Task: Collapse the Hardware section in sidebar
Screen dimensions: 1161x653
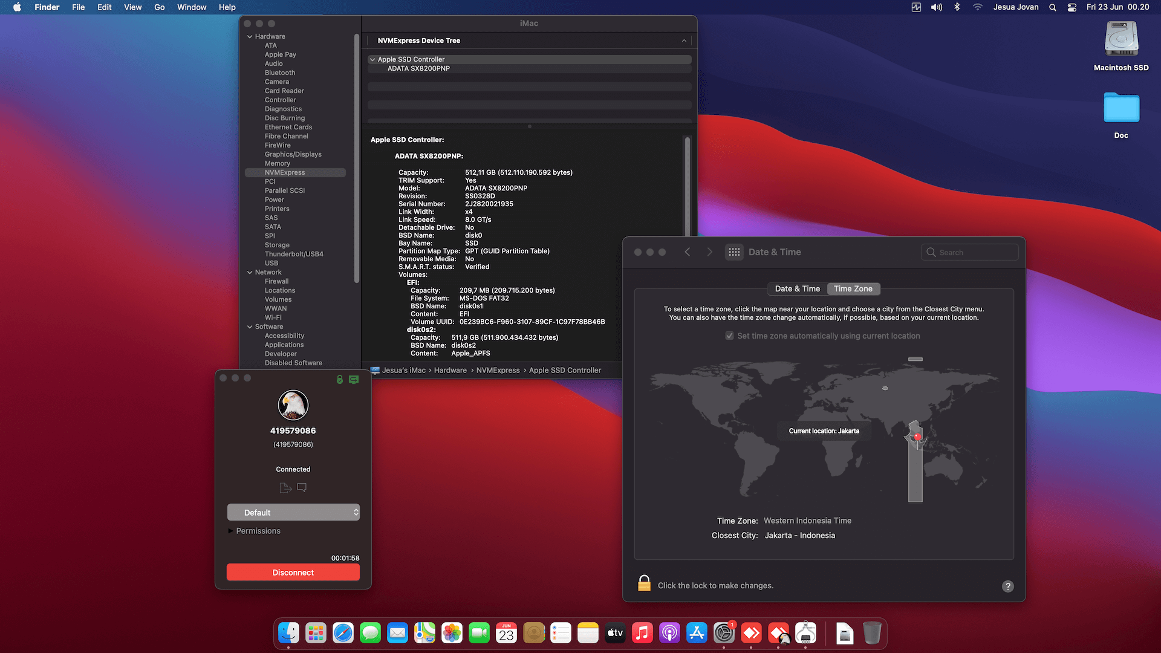Action: click(250, 37)
